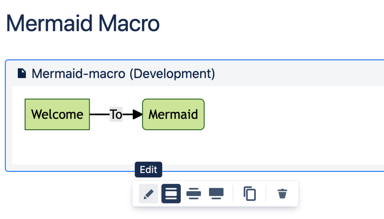Click the divider between full-width and copy icons
Viewport: 384px width, 219px height.
pos(233,194)
